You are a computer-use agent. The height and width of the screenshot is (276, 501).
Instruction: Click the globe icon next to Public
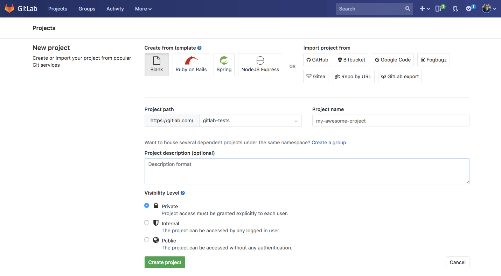point(156,240)
